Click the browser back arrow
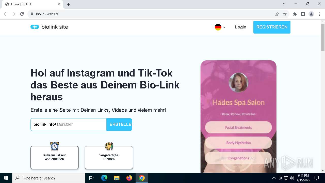Screen dimensions: 325x183 [6, 14]
